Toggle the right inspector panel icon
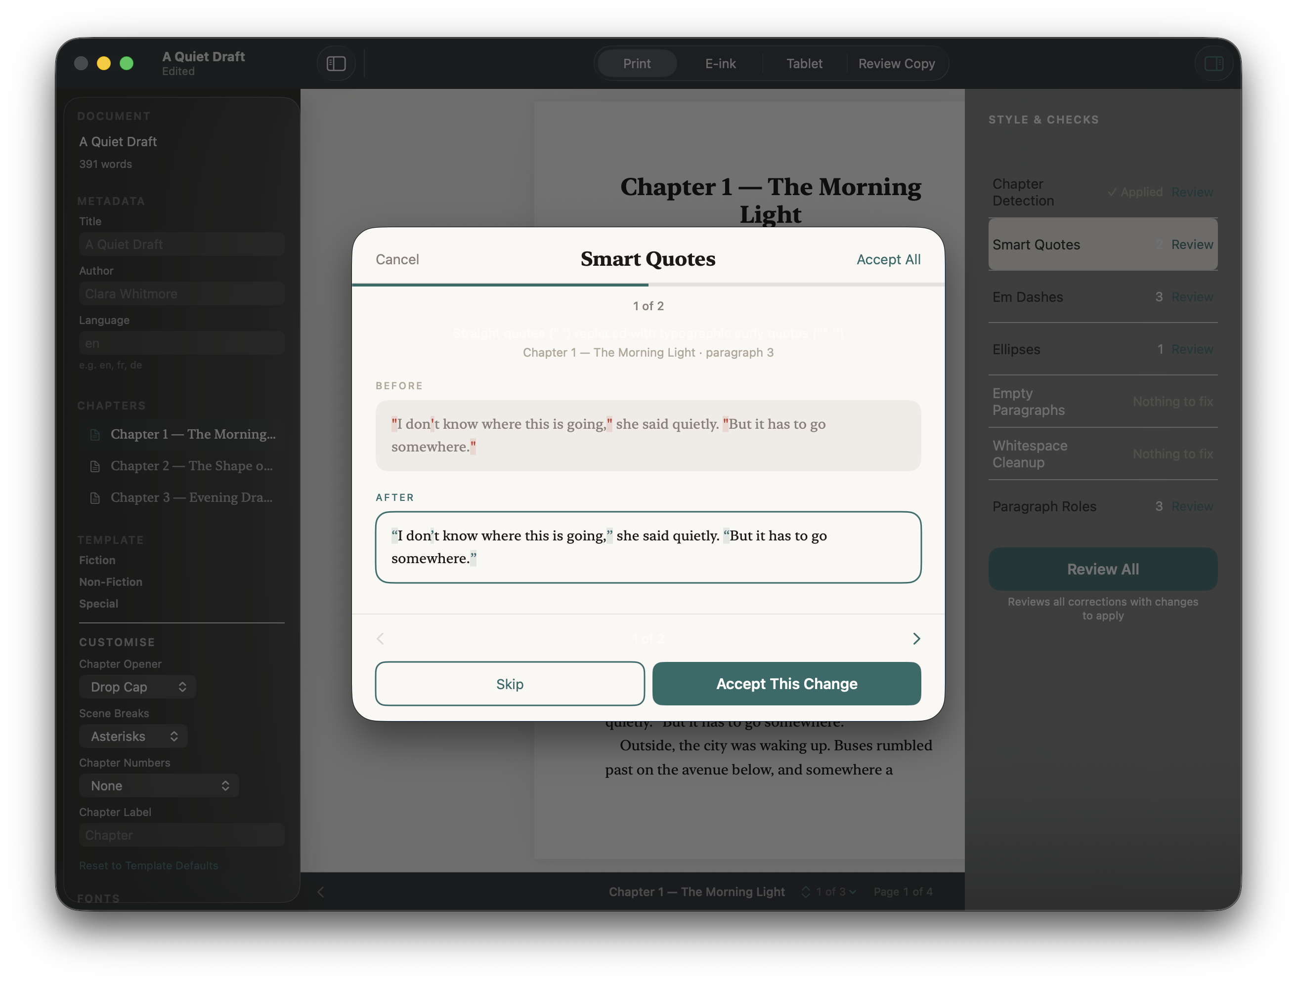Image resolution: width=1297 pixels, height=984 pixels. point(1213,63)
